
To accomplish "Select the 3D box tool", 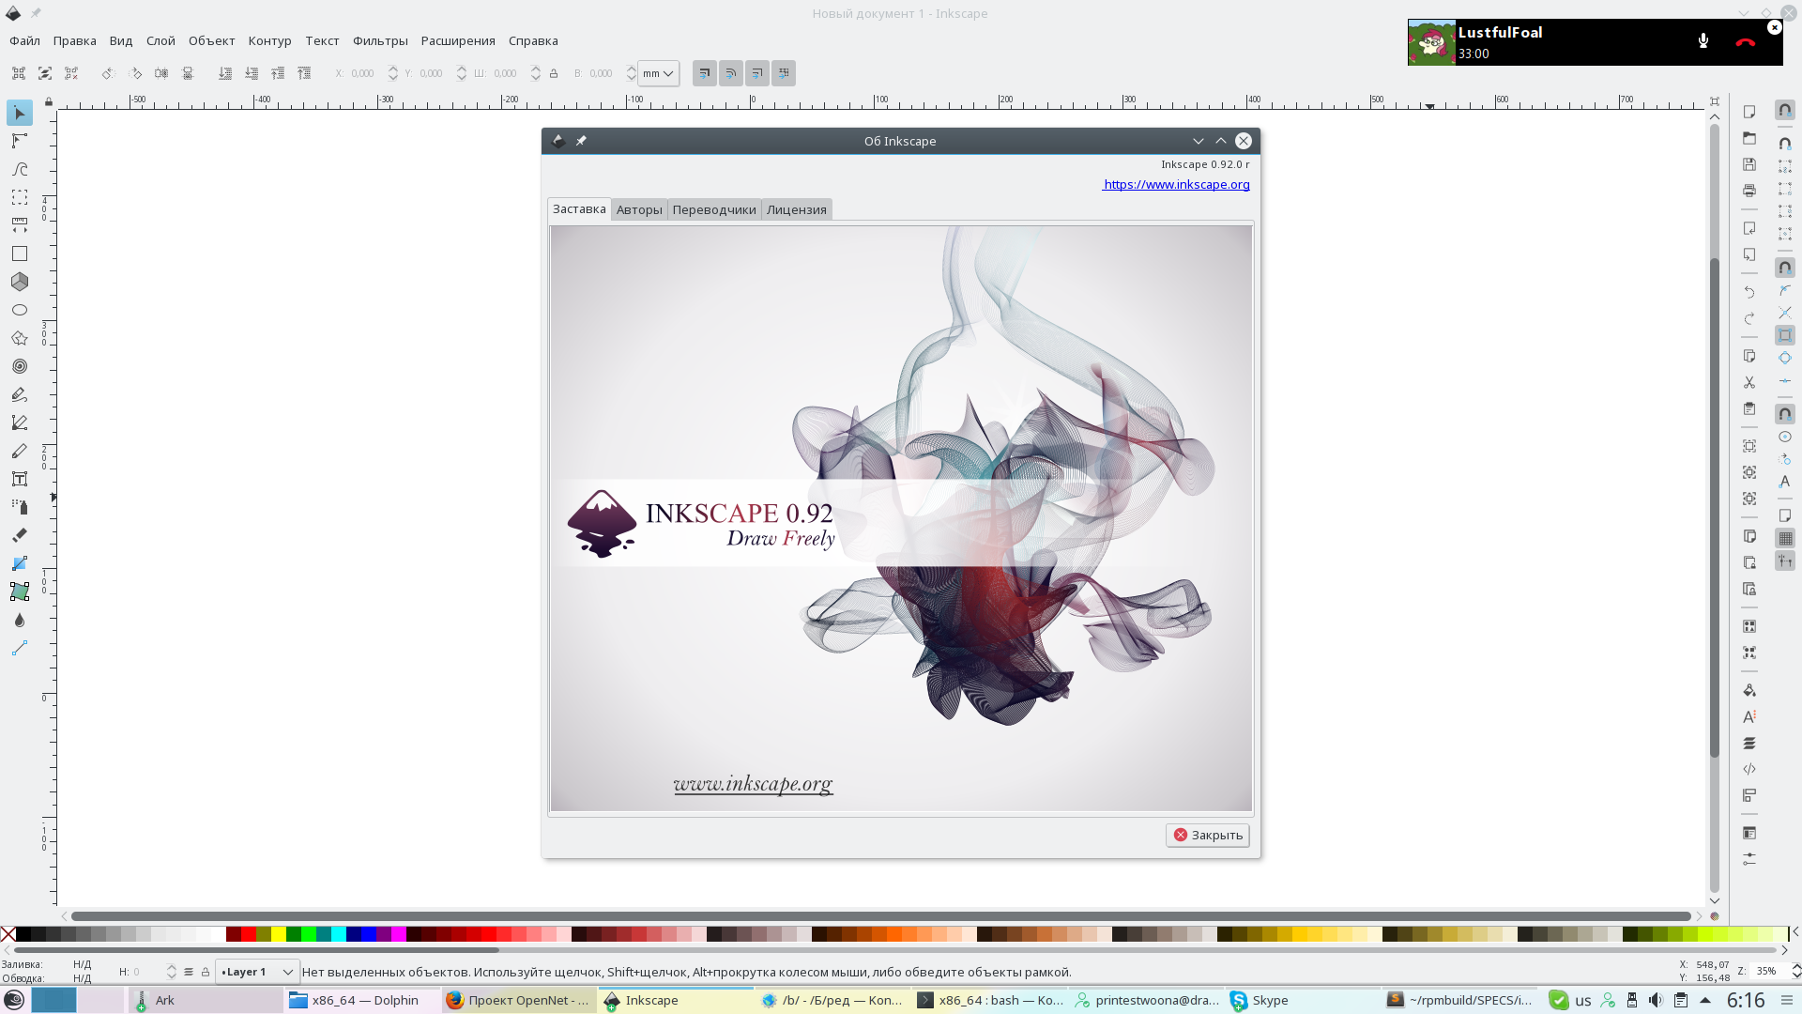I will (x=20, y=282).
